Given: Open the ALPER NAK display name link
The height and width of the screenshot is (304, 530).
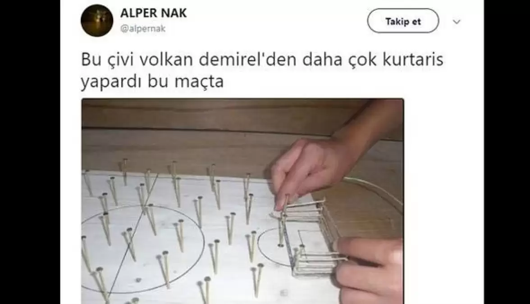Looking at the screenshot, I should 153,13.
